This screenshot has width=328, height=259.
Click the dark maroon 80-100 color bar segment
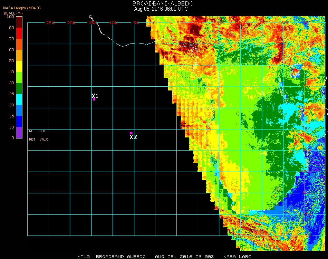(19, 22)
